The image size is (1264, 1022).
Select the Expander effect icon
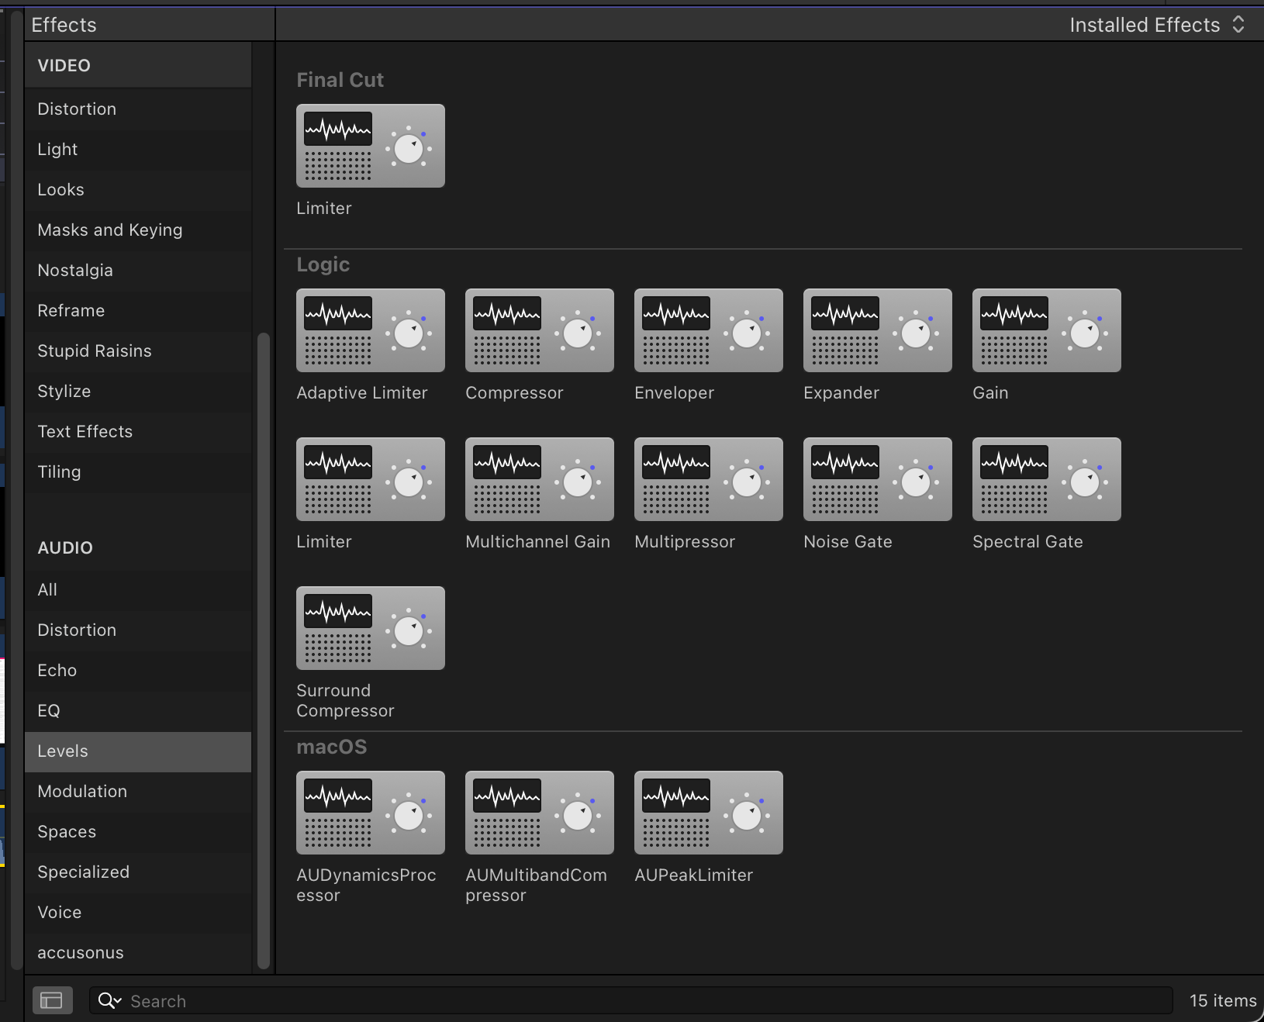click(x=878, y=330)
